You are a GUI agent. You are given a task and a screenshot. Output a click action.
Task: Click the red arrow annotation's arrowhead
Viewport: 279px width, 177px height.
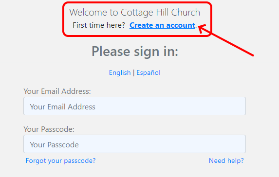(x=203, y=28)
